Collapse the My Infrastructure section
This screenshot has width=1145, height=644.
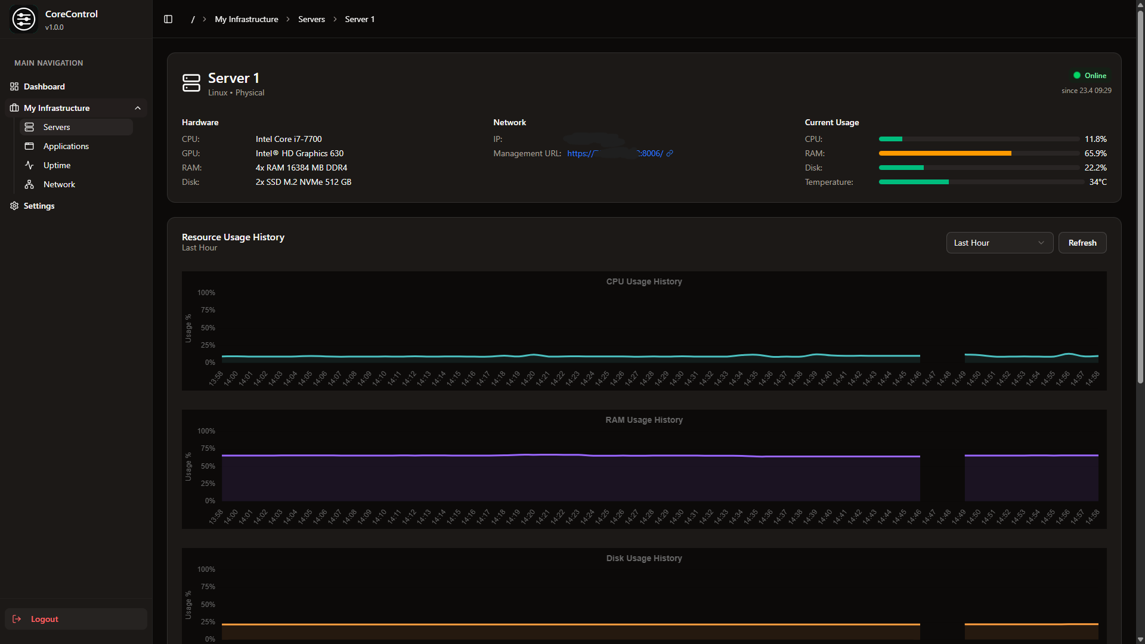coord(138,108)
